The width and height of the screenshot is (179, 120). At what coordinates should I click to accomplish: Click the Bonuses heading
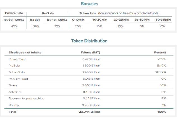tap(89, 4)
